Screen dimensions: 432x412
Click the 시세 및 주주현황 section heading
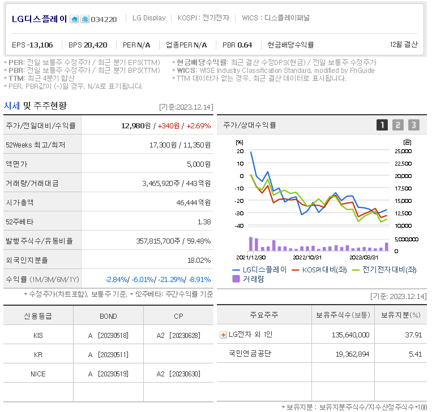click(x=35, y=106)
